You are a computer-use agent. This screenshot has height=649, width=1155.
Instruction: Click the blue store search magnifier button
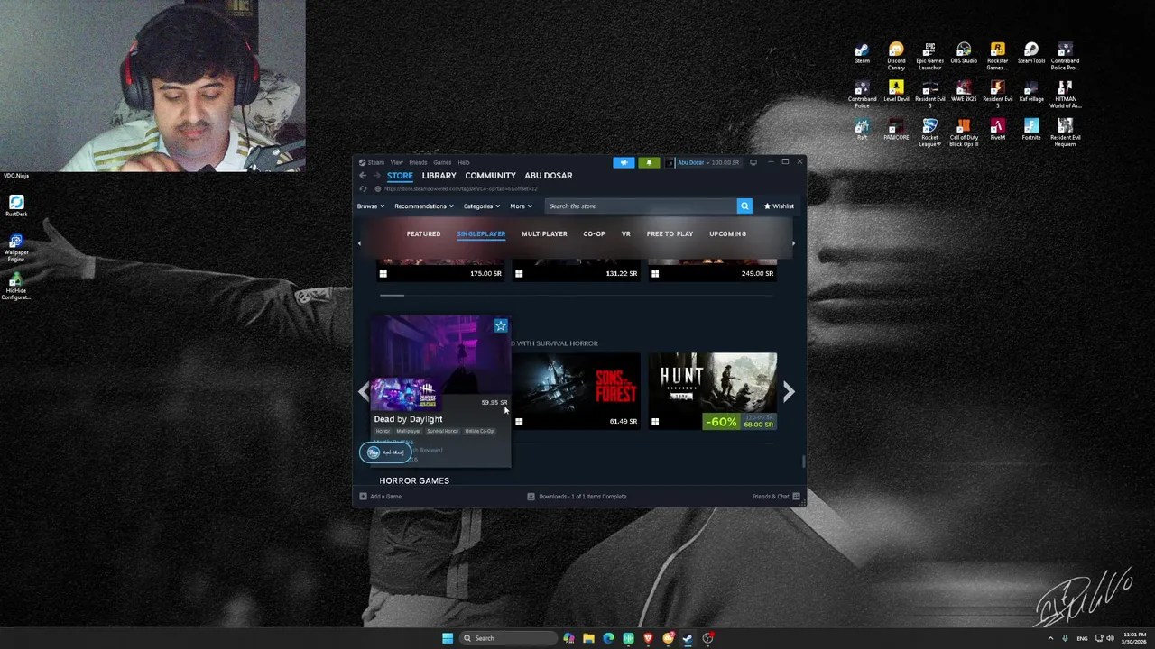point(744,206)
